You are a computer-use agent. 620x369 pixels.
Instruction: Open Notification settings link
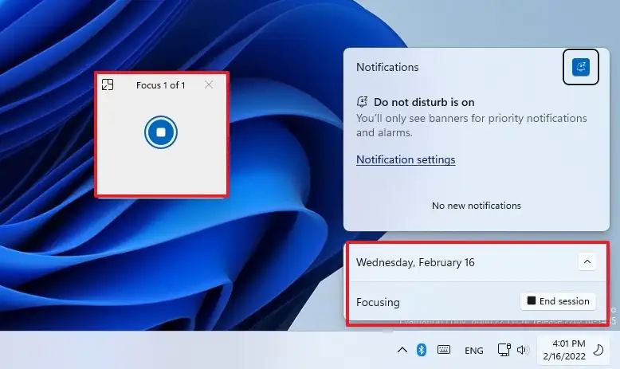(406, 159)
